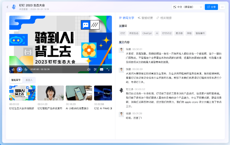Expand the 中文 source language dropdown
This screenshot has width=230, height=145.
pos(187,7)
